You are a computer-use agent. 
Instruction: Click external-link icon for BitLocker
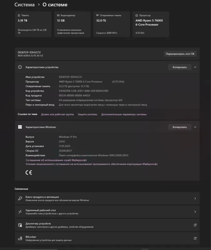point(195,238)
